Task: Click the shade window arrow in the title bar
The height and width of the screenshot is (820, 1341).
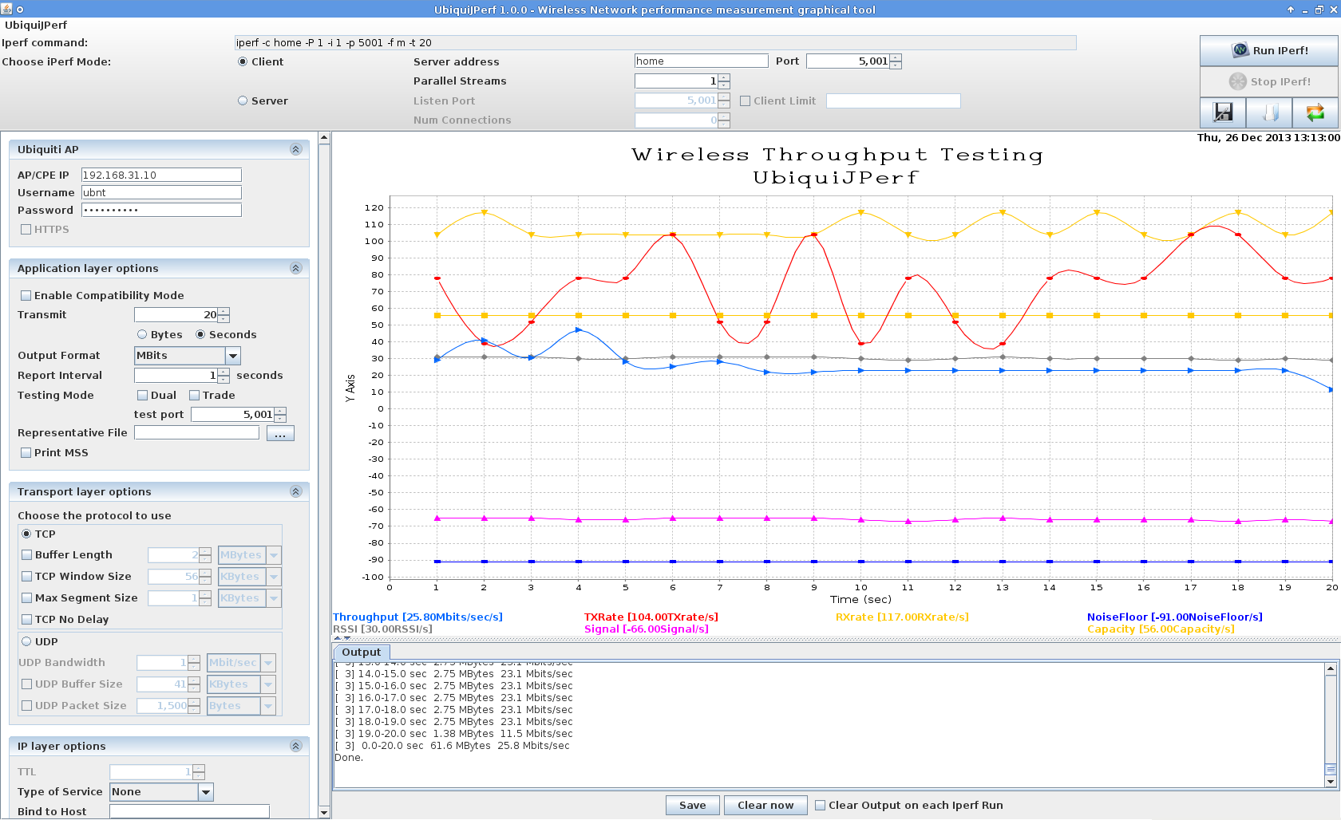Action: (1290, 10)
